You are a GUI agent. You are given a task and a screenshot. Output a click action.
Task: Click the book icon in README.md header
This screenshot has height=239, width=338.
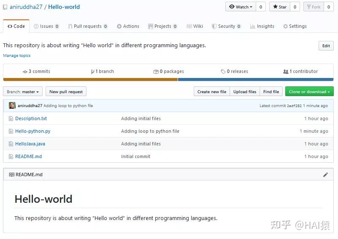click(12, 175)
